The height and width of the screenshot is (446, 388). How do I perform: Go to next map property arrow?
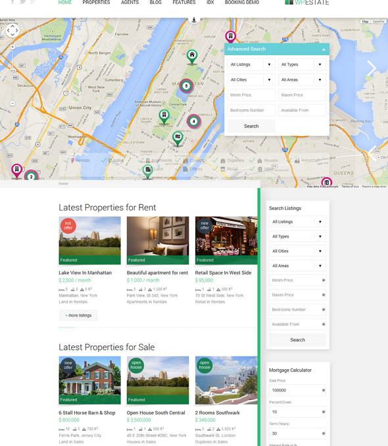tap(372, 68)
